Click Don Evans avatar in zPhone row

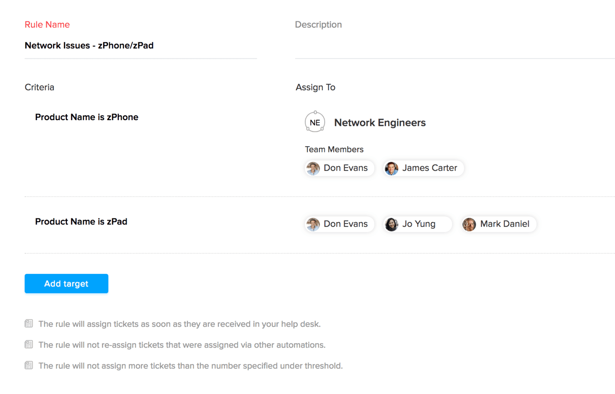click(x=313, y=168)
